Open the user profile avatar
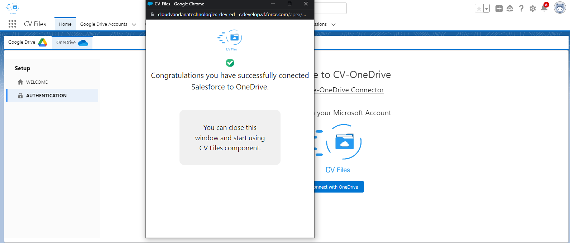The image size is (570, 243). [x=560, y=8]
